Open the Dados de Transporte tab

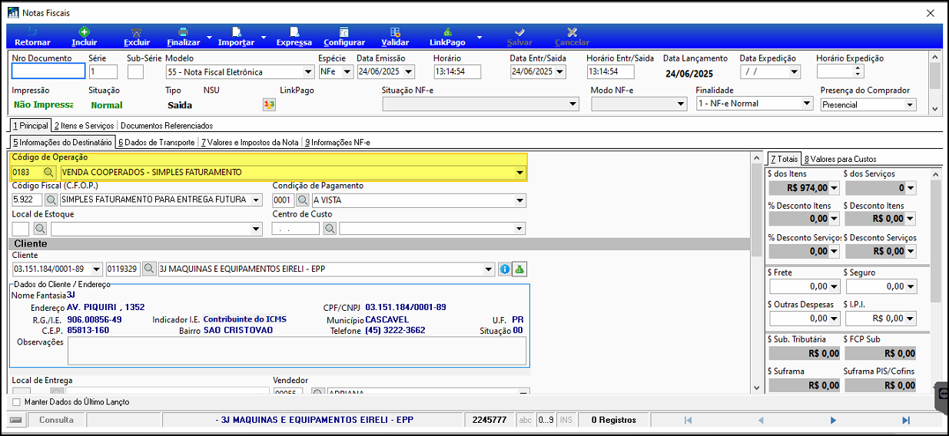(x=157, y=142)
